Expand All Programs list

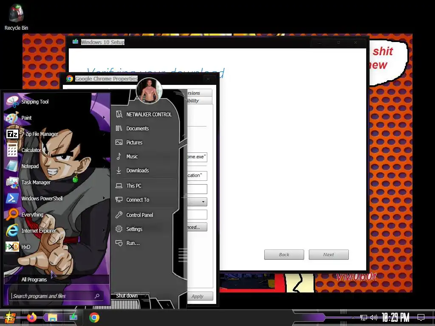(57, 279)
